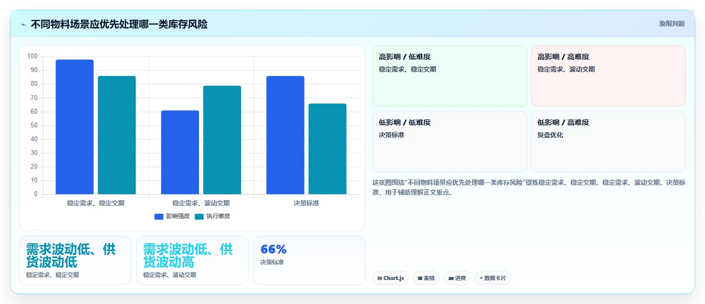This screenshot has height=304, width=705.
Task: Open the 高影响 / 低难度 quadrant card
Action: click(x=450, y=76)
